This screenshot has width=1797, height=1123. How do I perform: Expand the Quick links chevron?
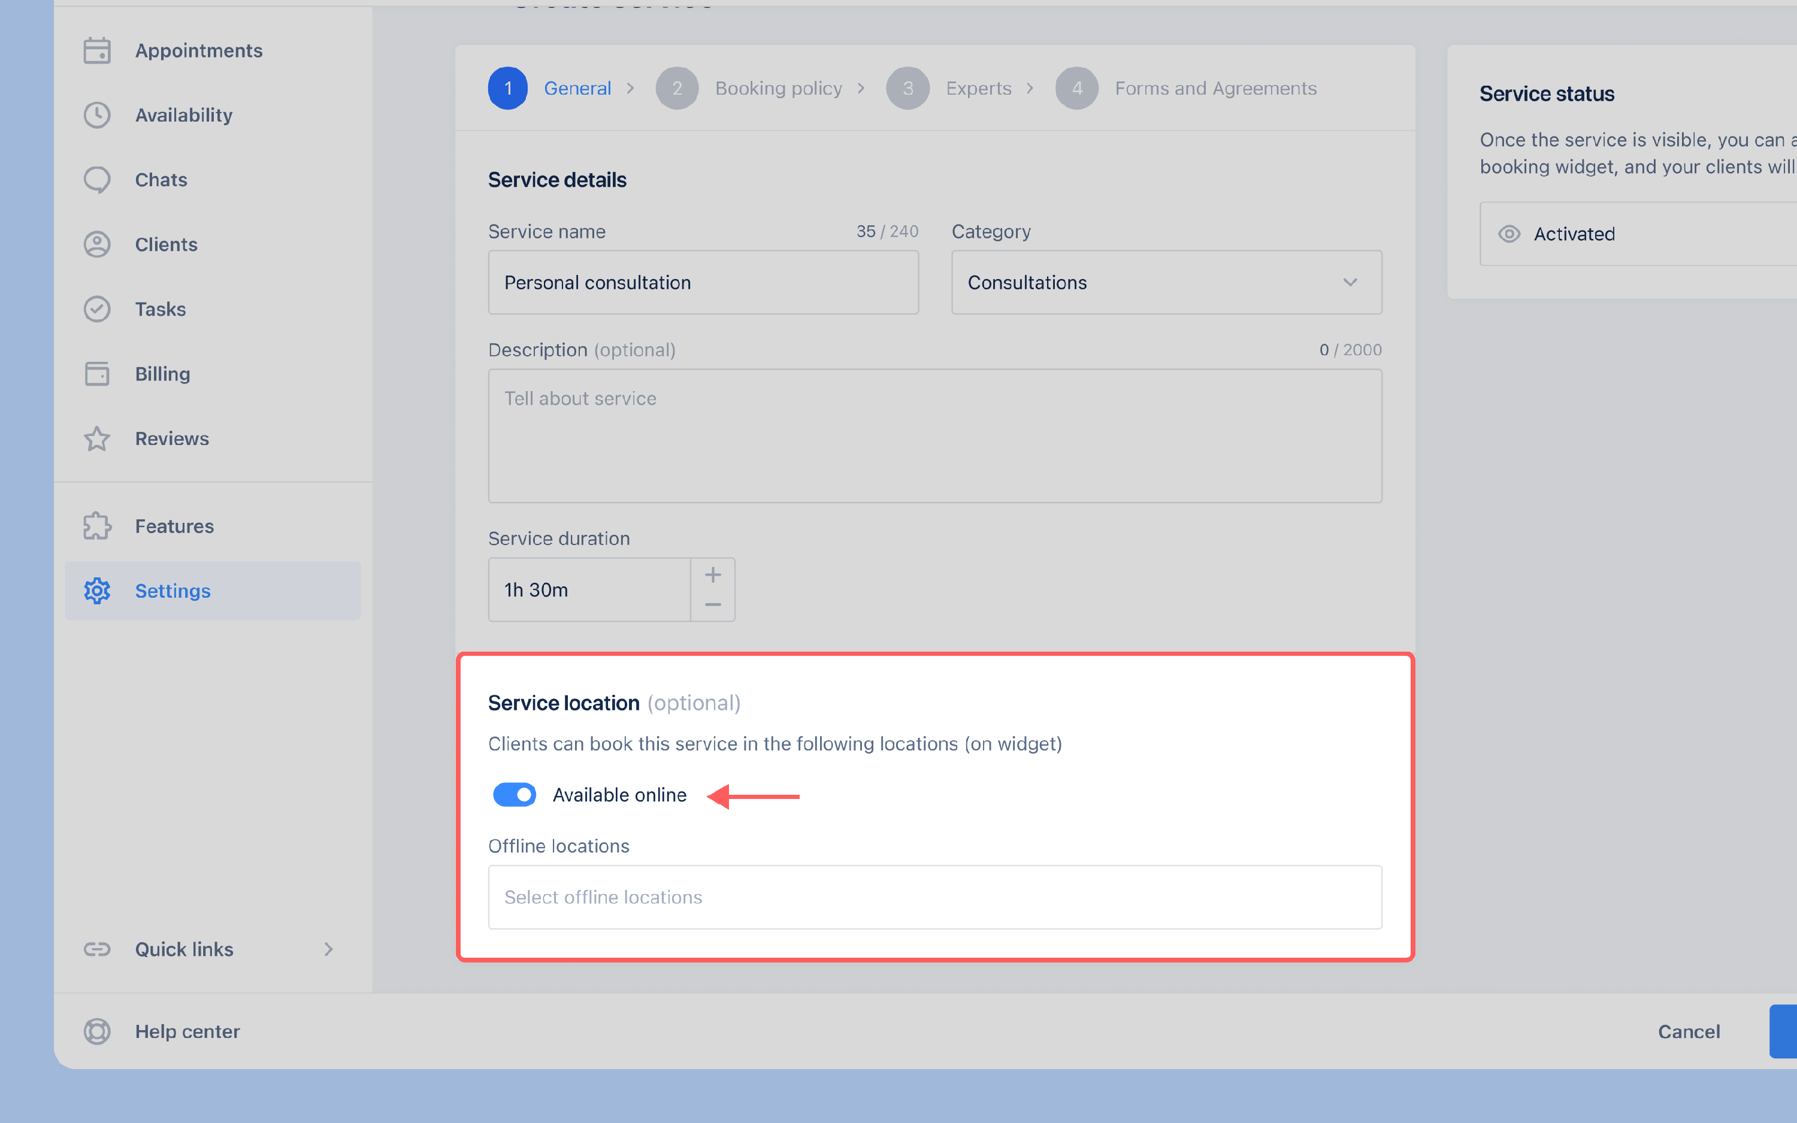328,949
